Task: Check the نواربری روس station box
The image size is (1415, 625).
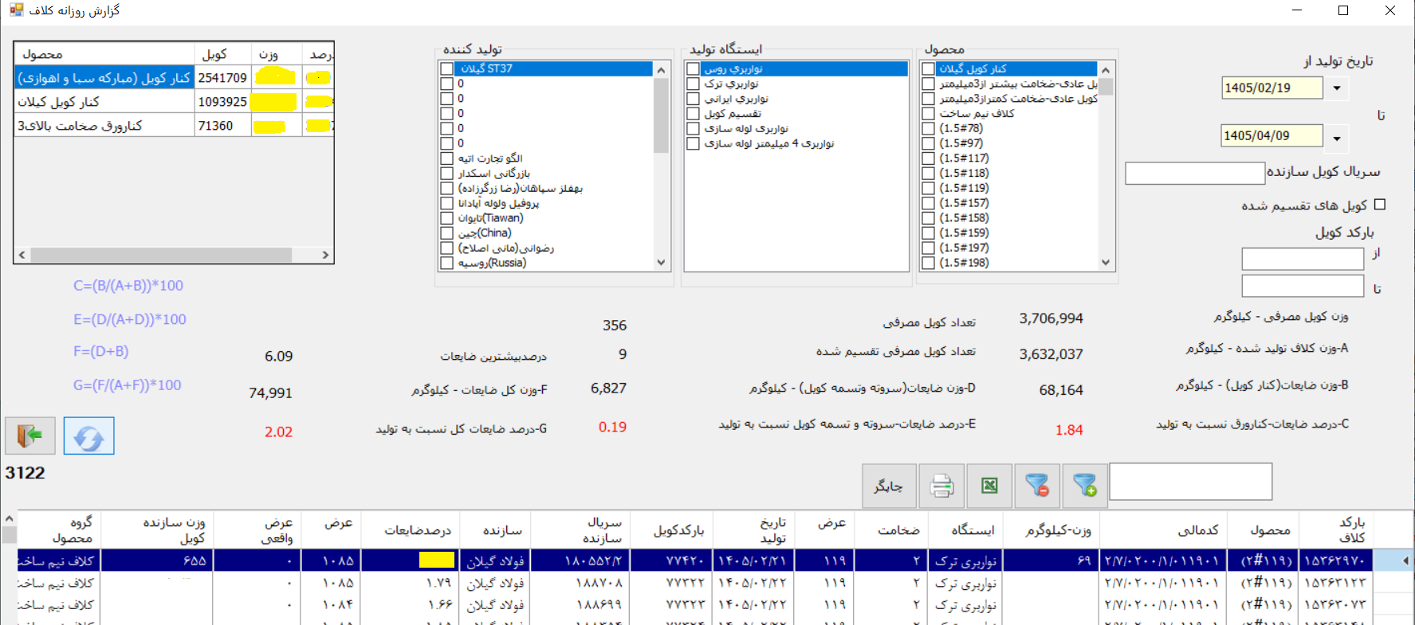Action: pyautogui.click(x=693, y=68)
